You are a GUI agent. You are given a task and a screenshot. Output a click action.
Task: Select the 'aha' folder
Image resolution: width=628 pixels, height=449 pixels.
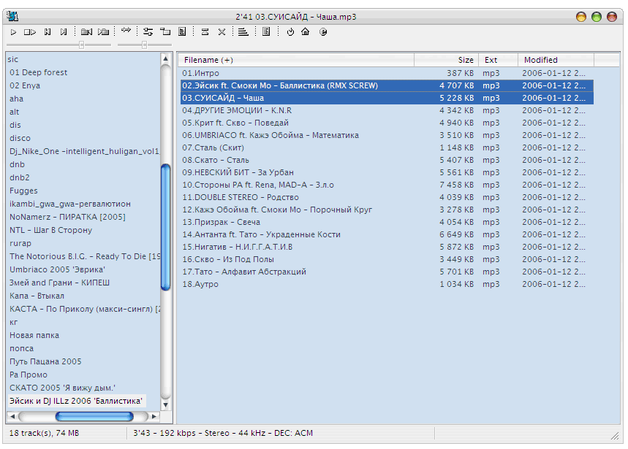[x=16, y=99]
